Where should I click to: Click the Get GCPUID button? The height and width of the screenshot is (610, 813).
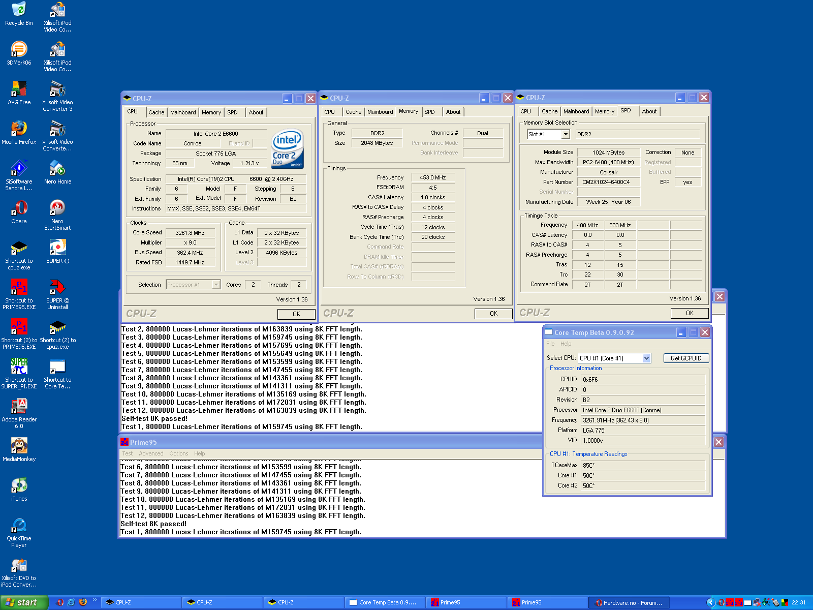point(686,358)
